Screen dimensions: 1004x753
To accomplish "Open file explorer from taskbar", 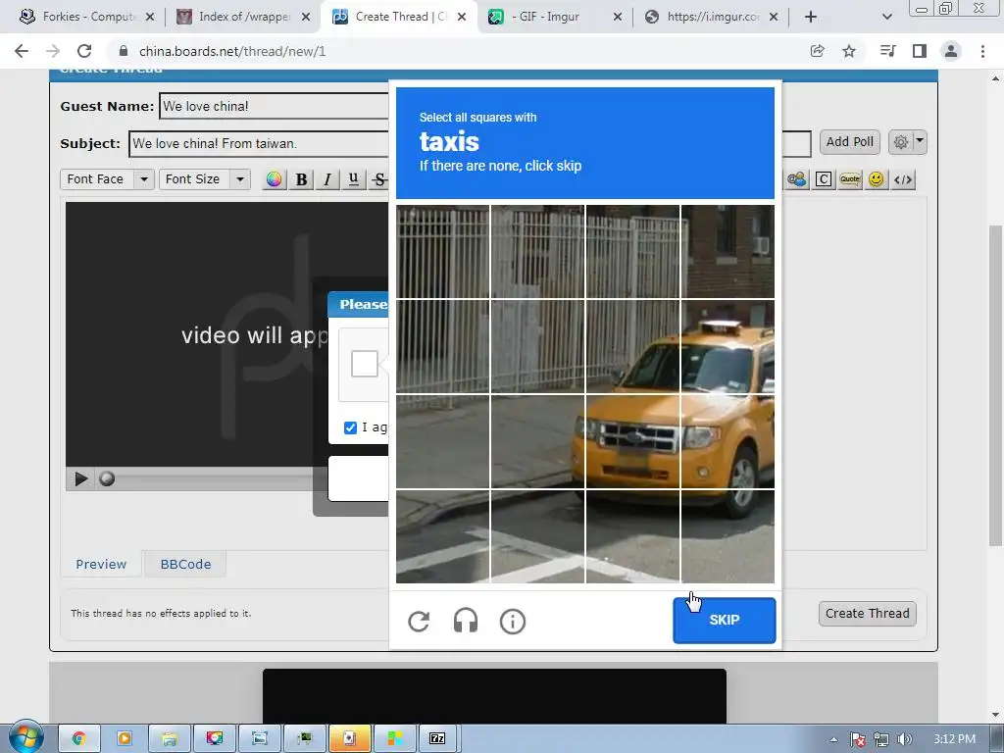I will pyautogui.click(x=169, y=739).
